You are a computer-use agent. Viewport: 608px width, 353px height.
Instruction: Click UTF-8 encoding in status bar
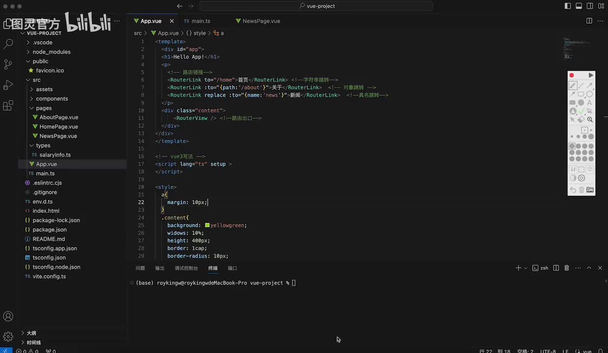click(x=548, y=351)
